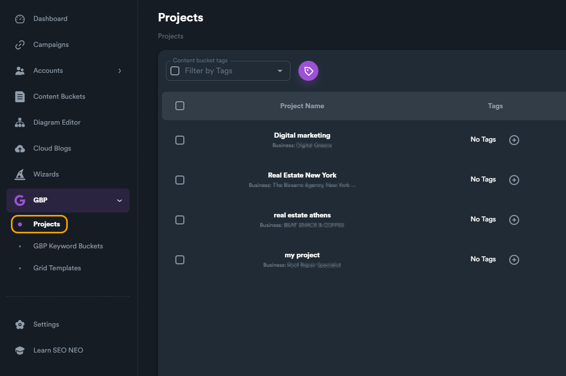The image size is (566, 376).
Task: Click plus icon for Real Estate New York
Action: [514, 180]
